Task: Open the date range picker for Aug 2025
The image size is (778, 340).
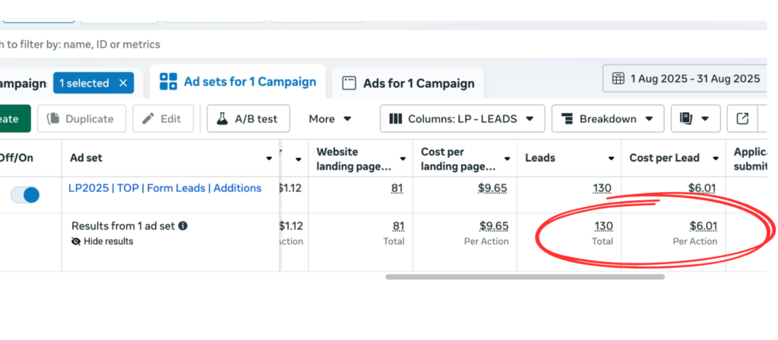Action: tap(686, 78)
